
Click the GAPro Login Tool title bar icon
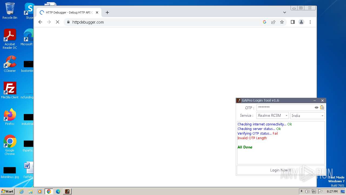coord(239,100)
